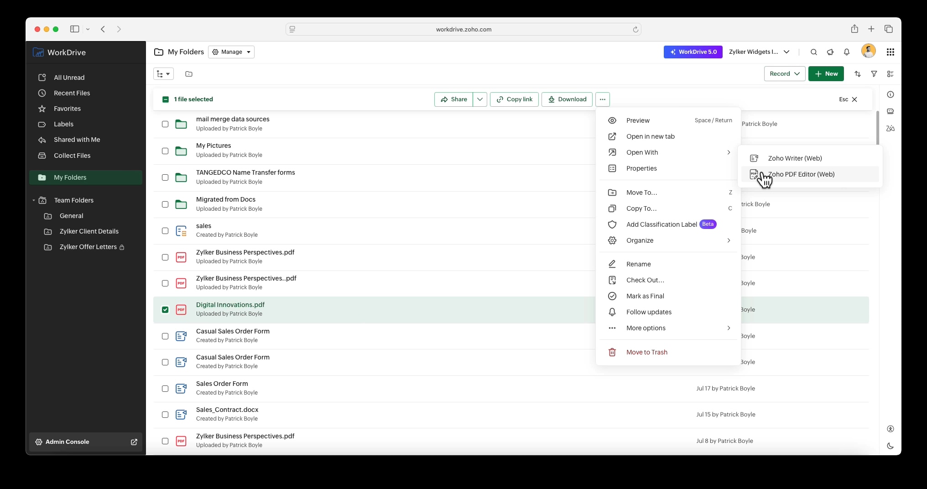
Task: Collapse the Team Folders section
Action: click(x=35, y=200)
